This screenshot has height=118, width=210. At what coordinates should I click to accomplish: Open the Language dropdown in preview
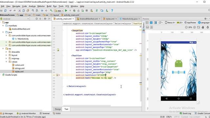tap(204, 23)
